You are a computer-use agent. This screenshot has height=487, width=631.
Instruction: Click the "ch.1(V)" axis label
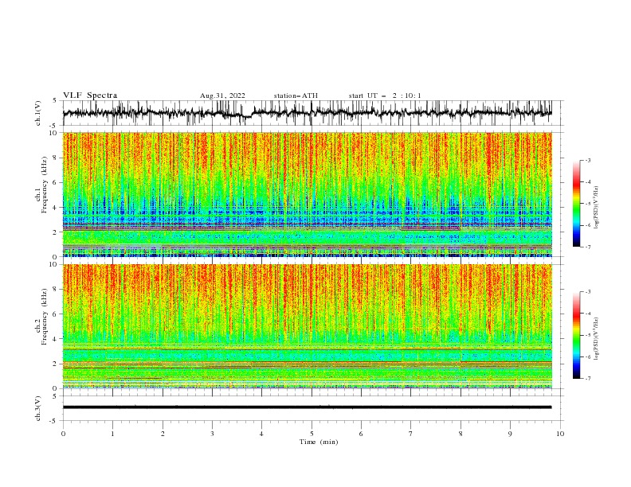(x=38, y=113)
